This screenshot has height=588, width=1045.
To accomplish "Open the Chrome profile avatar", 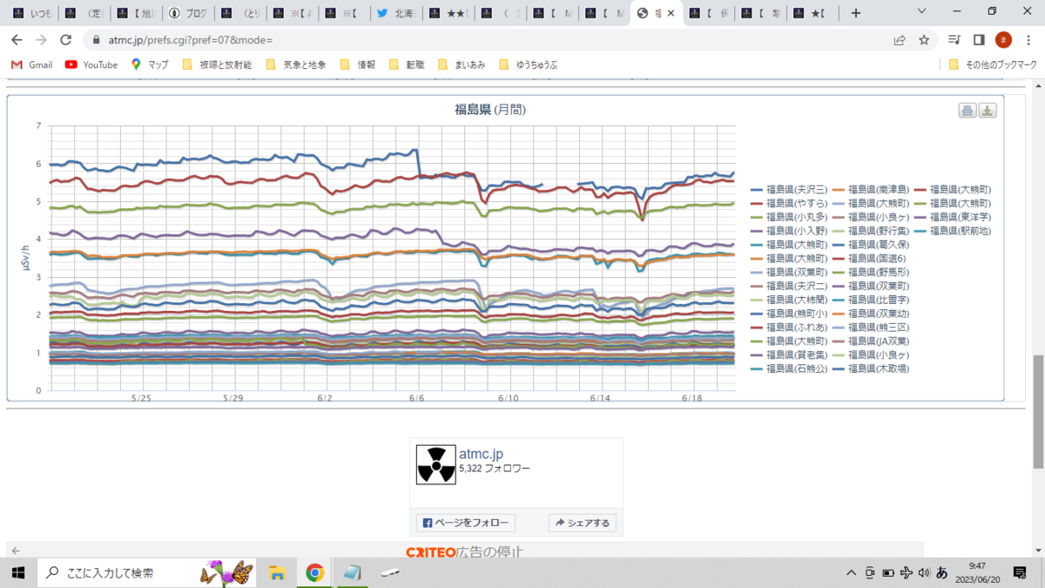I will 1004,40.
